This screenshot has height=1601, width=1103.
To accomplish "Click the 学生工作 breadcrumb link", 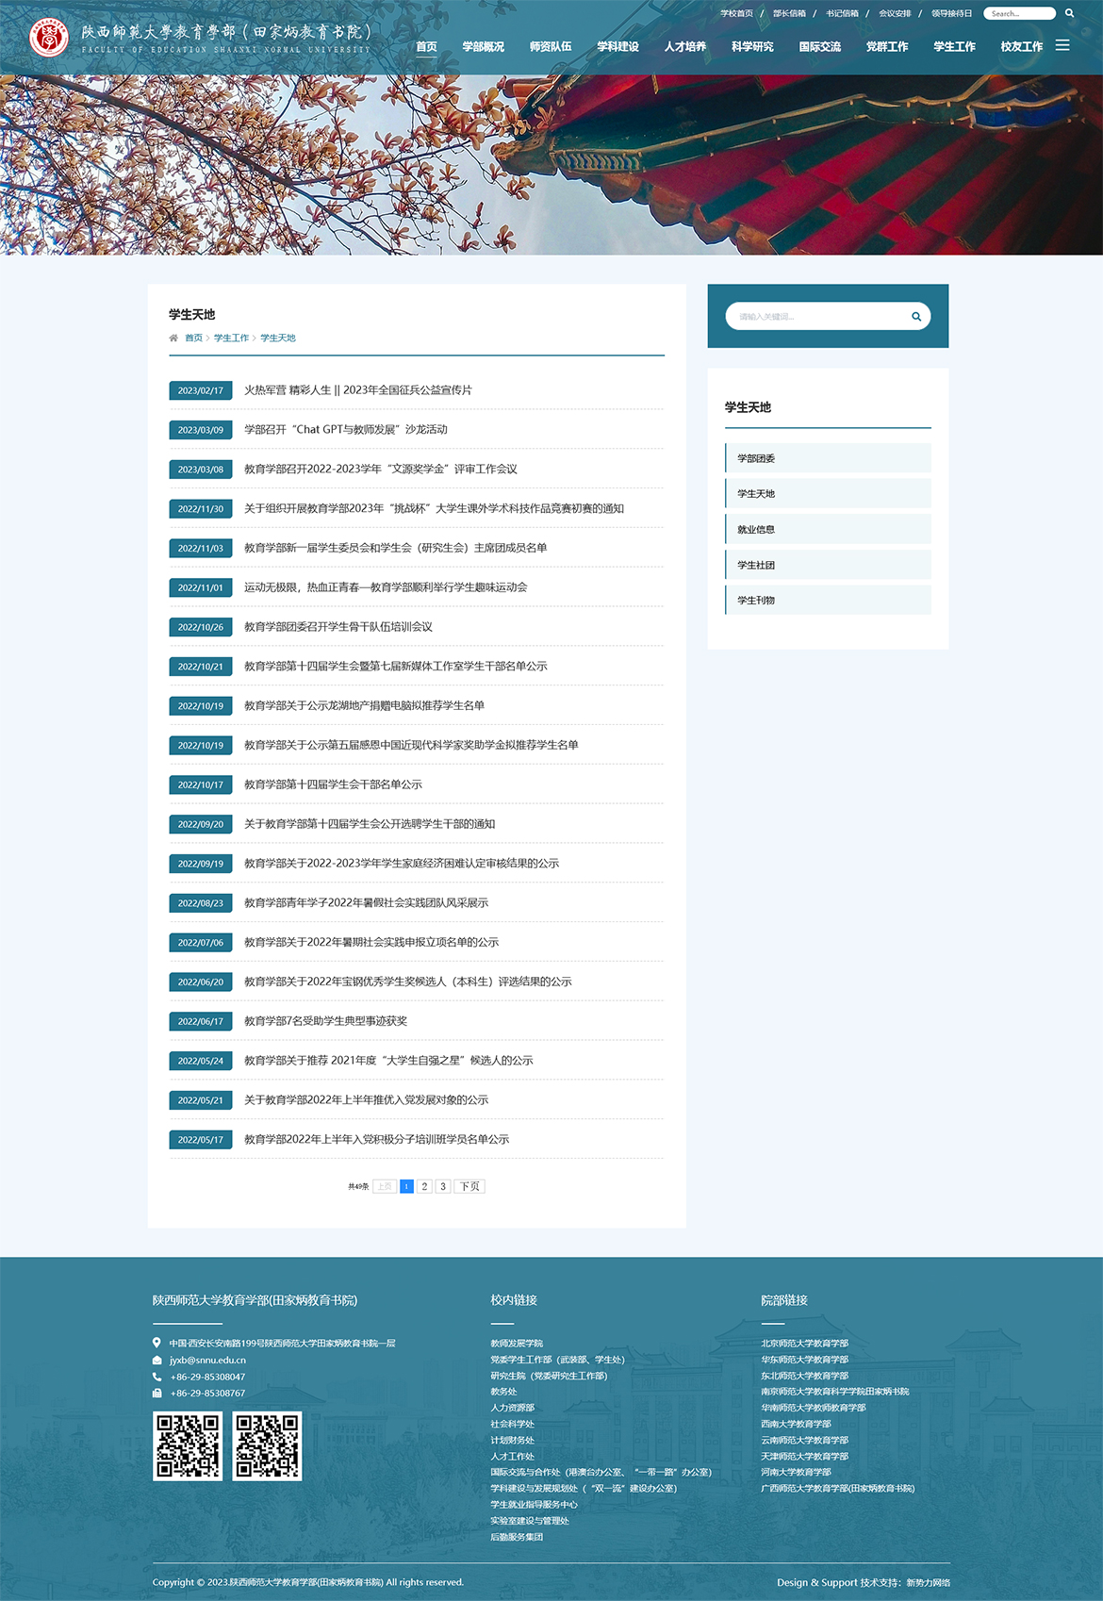I will [231, 338].
